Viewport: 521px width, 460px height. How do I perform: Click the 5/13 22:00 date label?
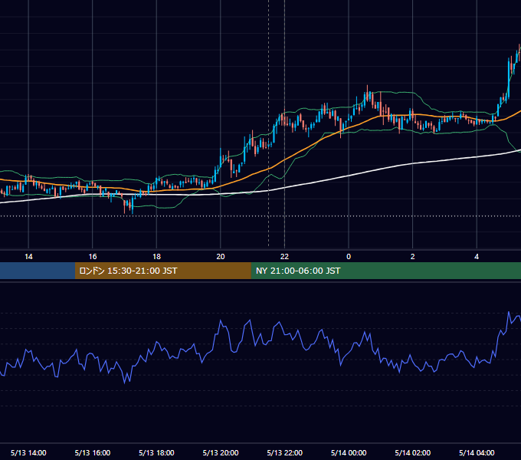click(285, 452)
